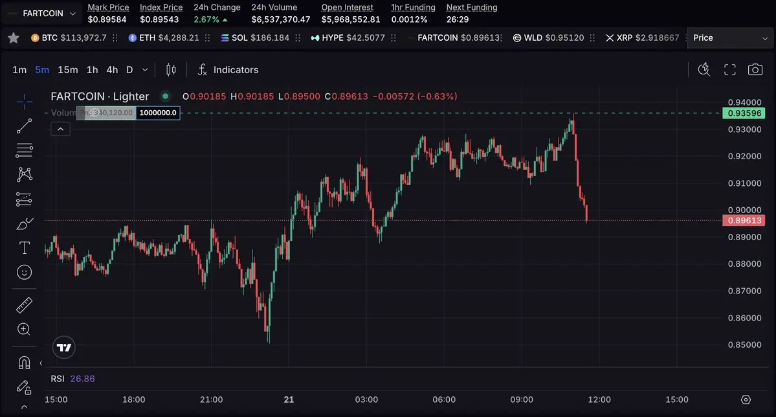Select the ruler measure tool

pyautogui.click(x=24, y=305)
